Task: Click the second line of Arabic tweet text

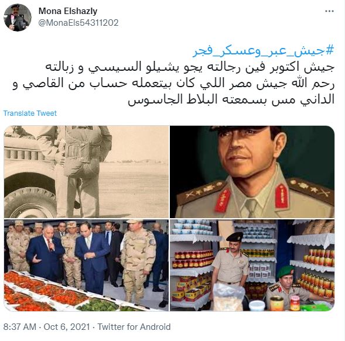Action: 173,83
